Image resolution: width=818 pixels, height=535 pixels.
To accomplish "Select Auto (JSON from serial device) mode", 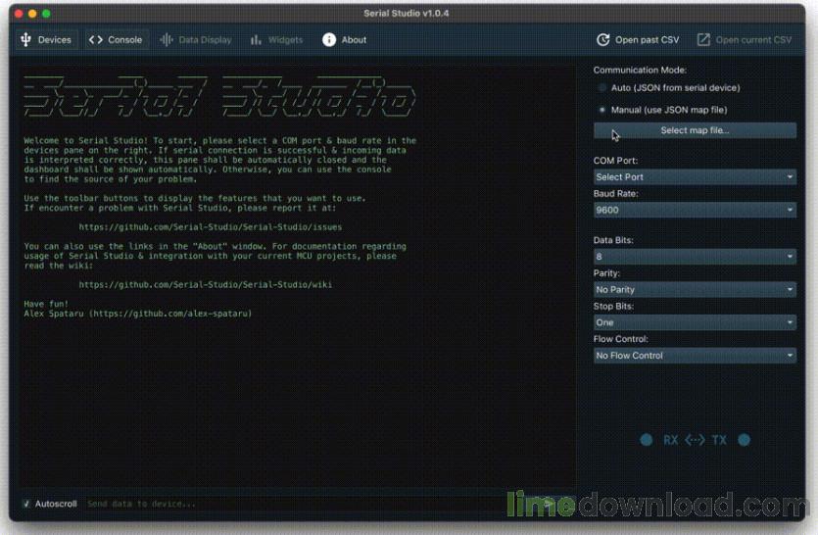I will (x=602, y=87).
